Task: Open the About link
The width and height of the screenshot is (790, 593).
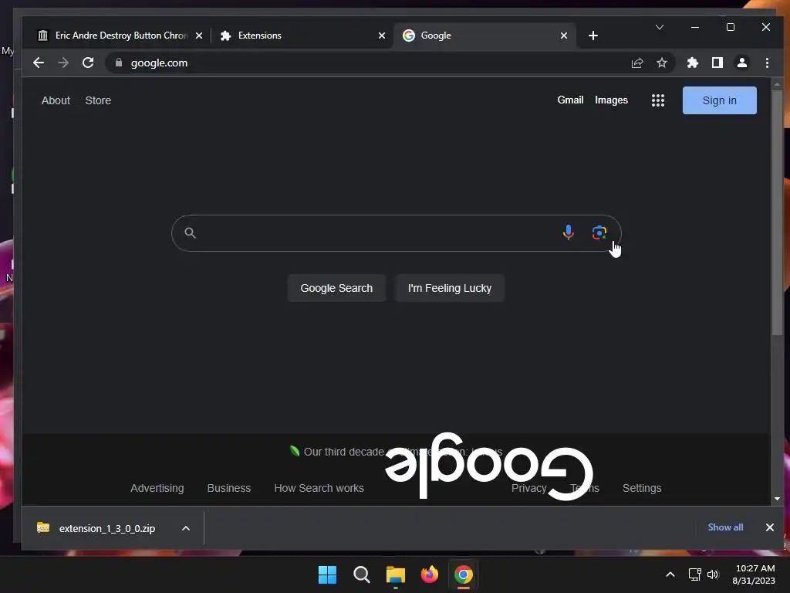Action: (x=56, y=100)
